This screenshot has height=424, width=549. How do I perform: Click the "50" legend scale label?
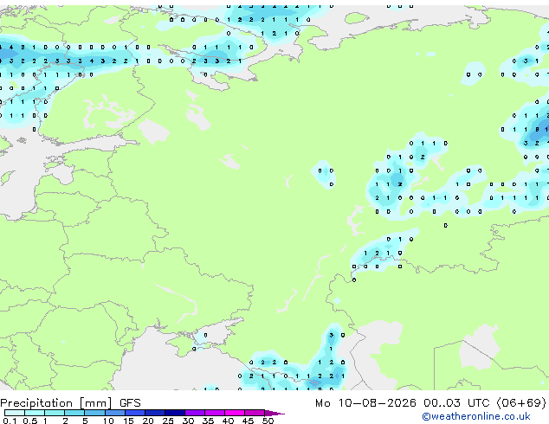tap(268, 421)
